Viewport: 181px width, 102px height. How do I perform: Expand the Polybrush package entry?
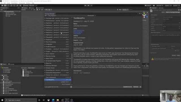click(45, 40)
